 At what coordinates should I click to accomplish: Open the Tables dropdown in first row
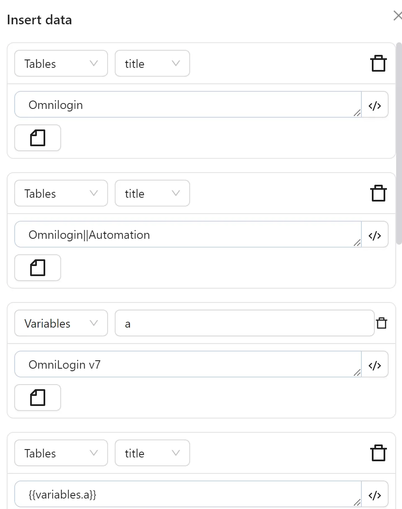point(61,64)
